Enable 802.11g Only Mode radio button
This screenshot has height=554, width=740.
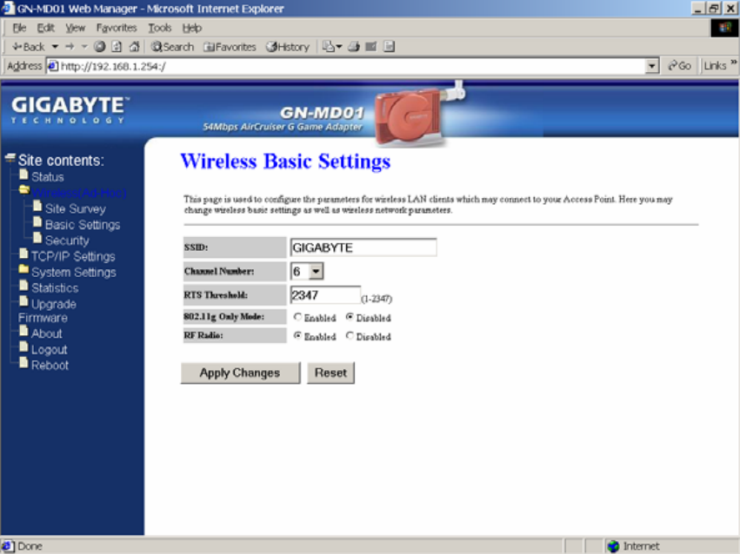pyautogui.click(x=297, y=317)
